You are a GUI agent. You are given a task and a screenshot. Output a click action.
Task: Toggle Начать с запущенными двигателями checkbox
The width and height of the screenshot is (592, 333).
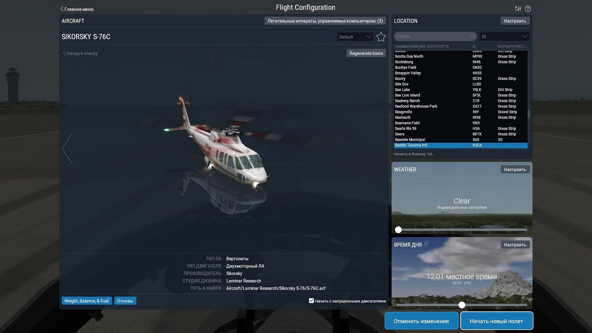point(311,301)
